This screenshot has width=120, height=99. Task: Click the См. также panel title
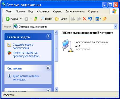[x=14, y=68]
